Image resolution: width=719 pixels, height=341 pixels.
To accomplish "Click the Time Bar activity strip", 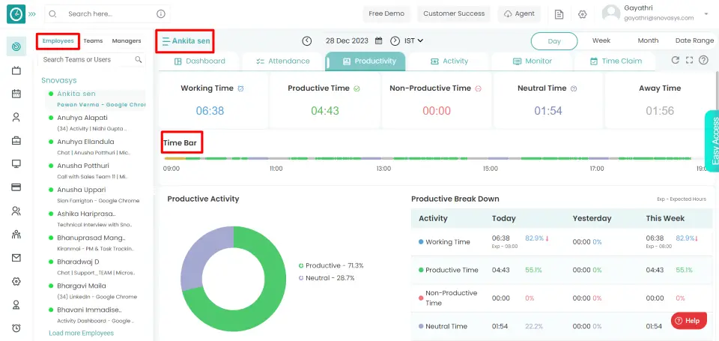I will 434,158.
